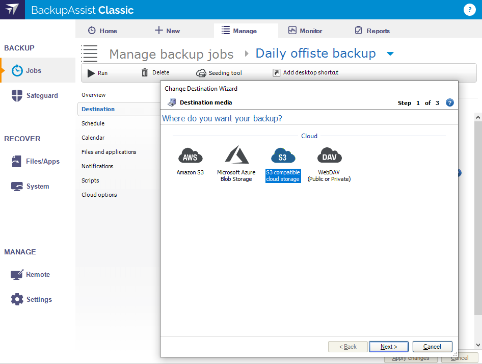
Task: Open the Reports tab
Action: click(372, 31)
